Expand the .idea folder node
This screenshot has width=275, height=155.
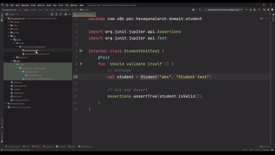click(x=9, y=25)
